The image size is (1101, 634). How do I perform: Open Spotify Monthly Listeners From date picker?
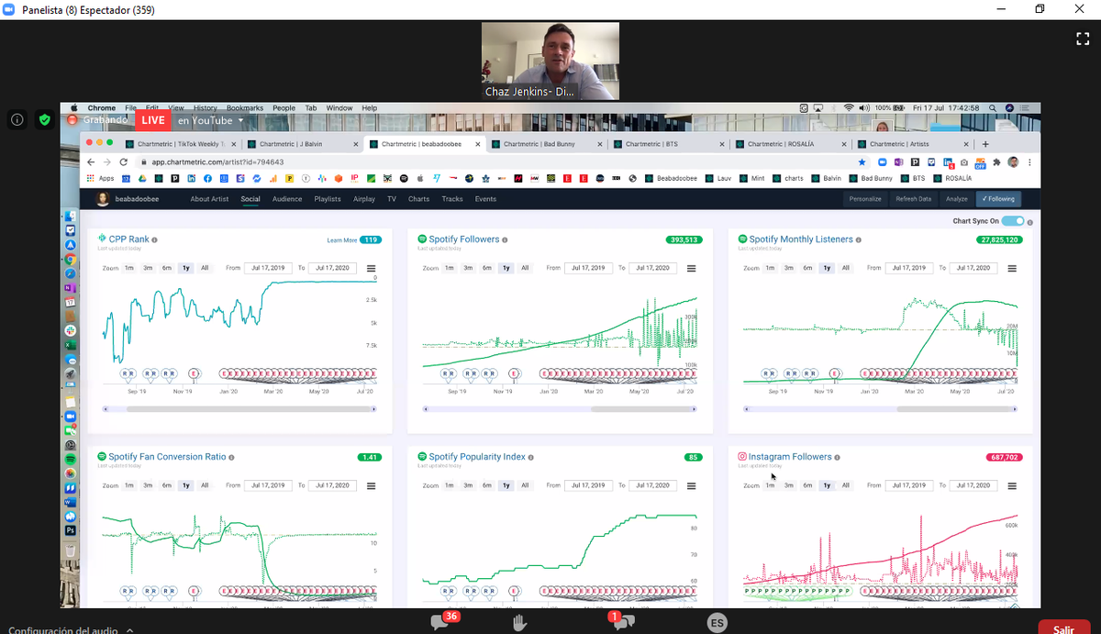coord(909,268)
